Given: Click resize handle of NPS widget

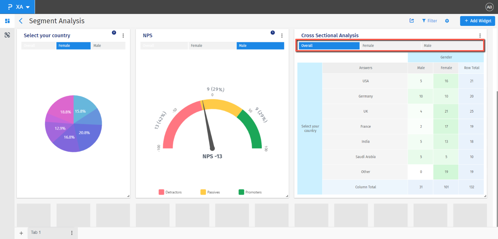Looking at the screenshot, I should [287, 196].
